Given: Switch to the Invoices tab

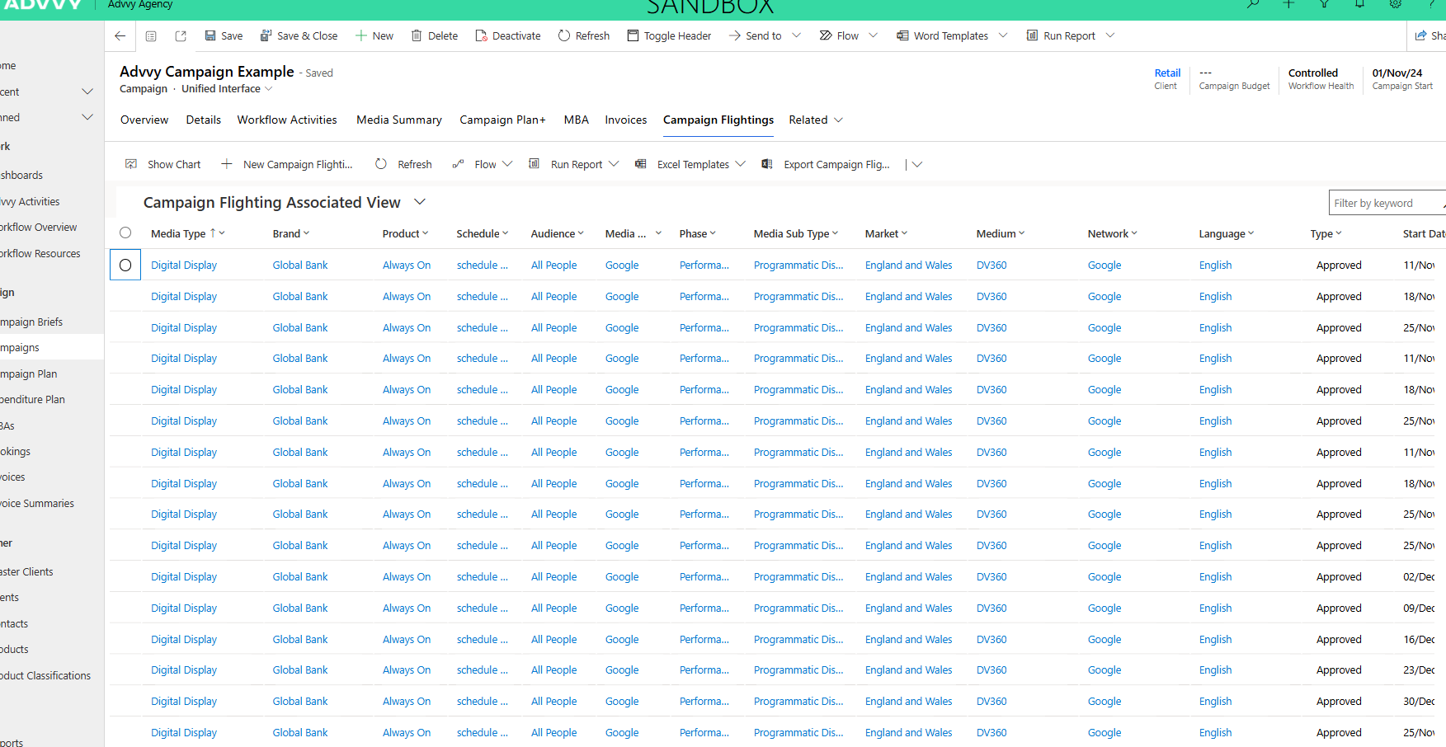Looking at the screenshot, I should point(625,120).
